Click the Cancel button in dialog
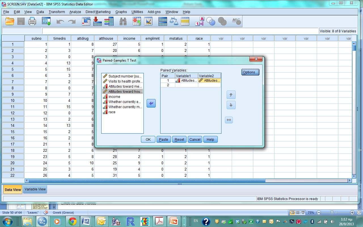 tap(195, 139)
